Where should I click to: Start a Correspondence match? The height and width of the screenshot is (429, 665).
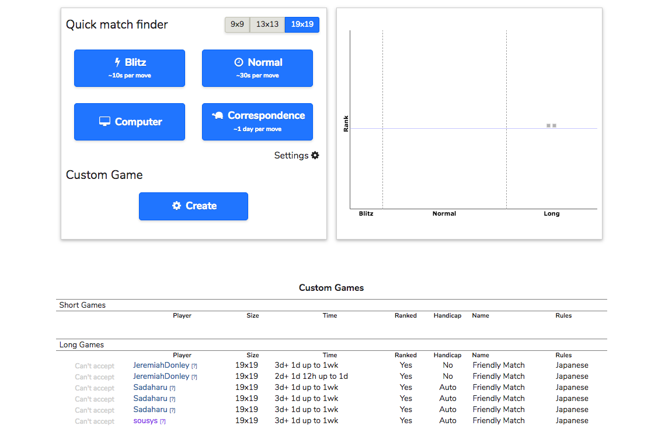(257, 122)
